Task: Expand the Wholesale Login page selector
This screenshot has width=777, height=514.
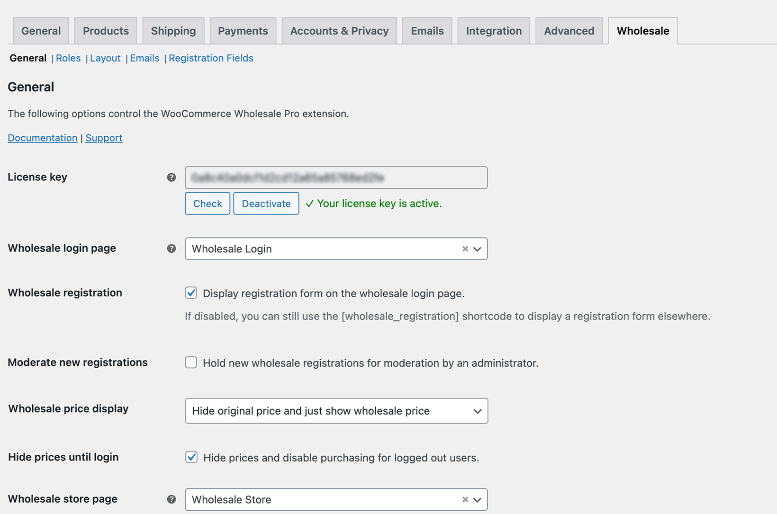Action: pos(477,248)
